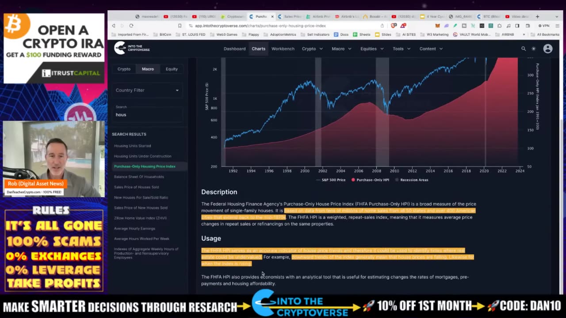The width and height of the screenshot is (566, 318).
Task: Switch to the Workbench tab
Action: pyautogui.click(x=283, y=49)
